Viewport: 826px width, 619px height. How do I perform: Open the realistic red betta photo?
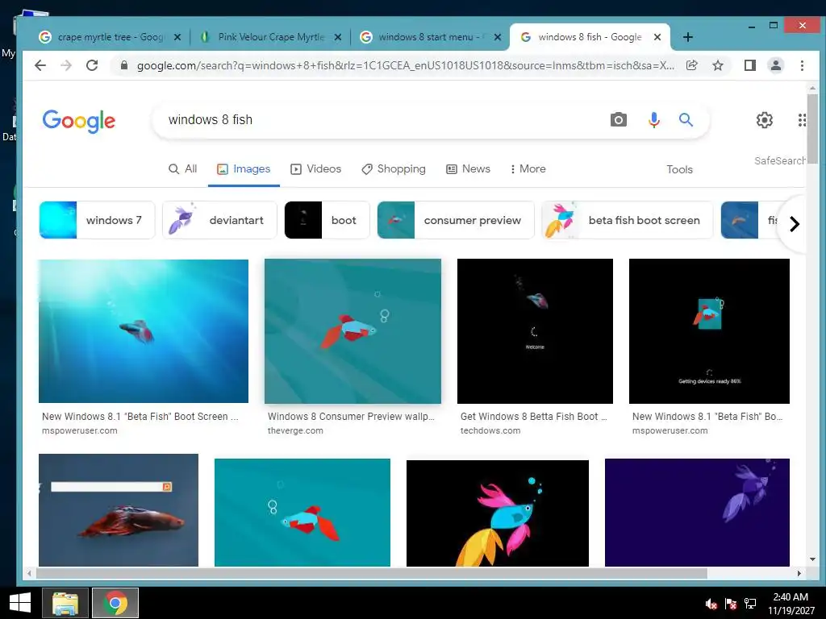click(119, 510)
